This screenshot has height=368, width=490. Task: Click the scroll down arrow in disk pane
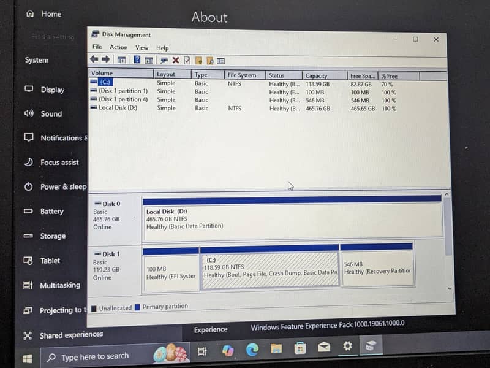(450, 288)
